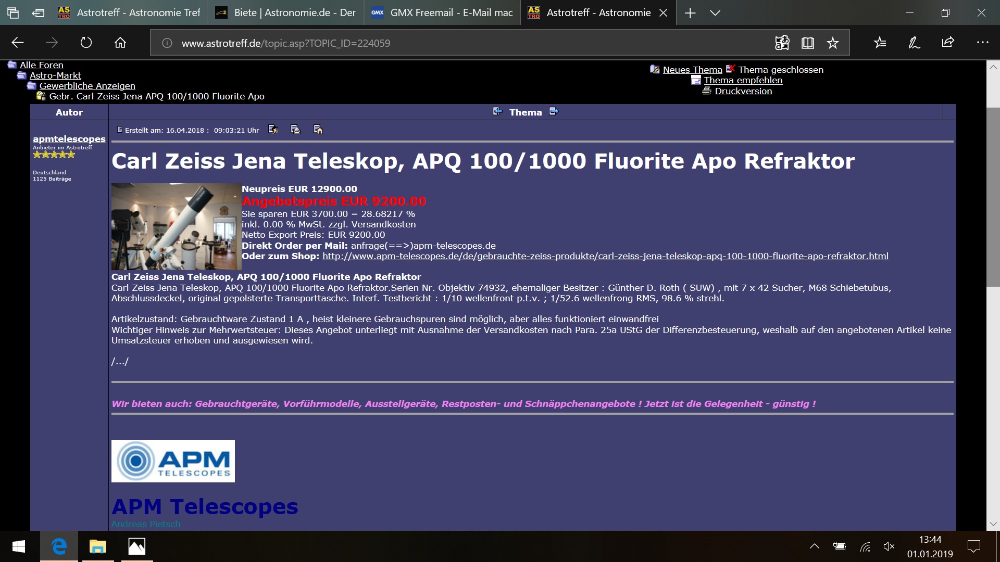This screenshot has width=1000, height=562.
Task: Show the tab previews dropdown
Action: coord(715,13)
